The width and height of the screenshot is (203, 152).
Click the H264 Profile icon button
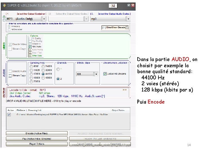[x=30, y=50]
